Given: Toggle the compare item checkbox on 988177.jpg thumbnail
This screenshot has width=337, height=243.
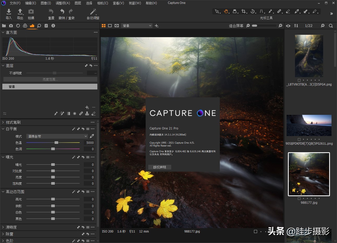Looking at the screenshot, I should (x=299, y=198).
